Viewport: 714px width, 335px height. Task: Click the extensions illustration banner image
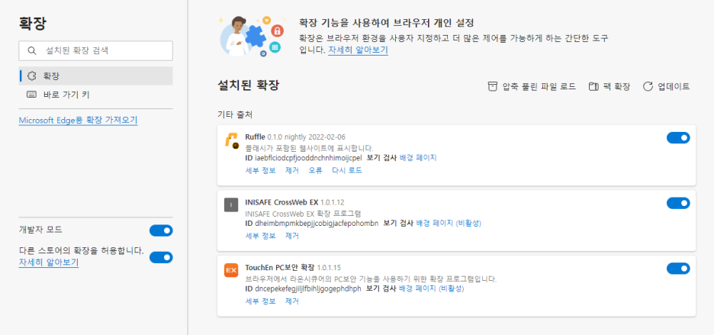click(252, 36)
